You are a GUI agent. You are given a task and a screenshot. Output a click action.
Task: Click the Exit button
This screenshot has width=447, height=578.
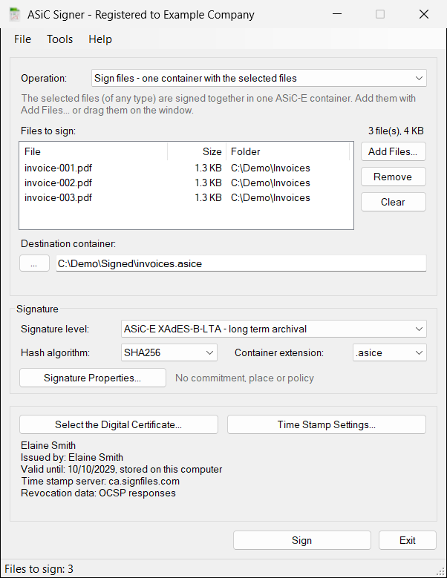click(407, 540)
